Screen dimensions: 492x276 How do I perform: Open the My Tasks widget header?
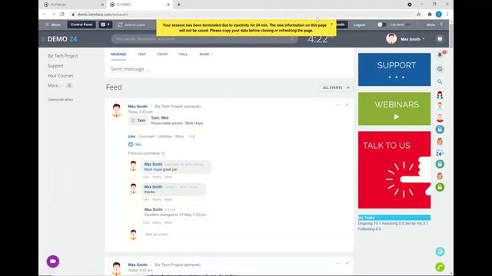(394, 218)
